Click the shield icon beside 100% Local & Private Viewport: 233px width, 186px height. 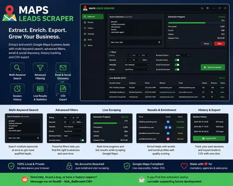(x=11, y=166)
